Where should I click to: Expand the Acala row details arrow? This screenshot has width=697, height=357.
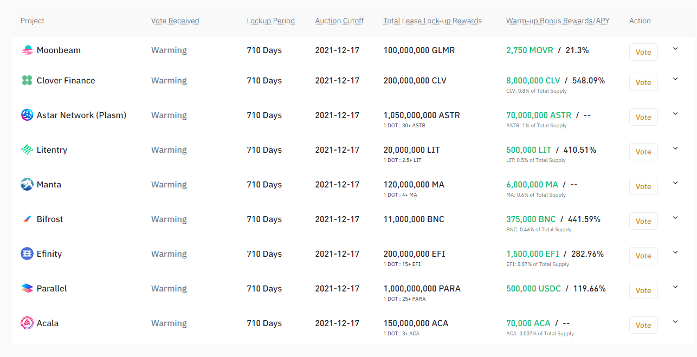pos(675,322)
